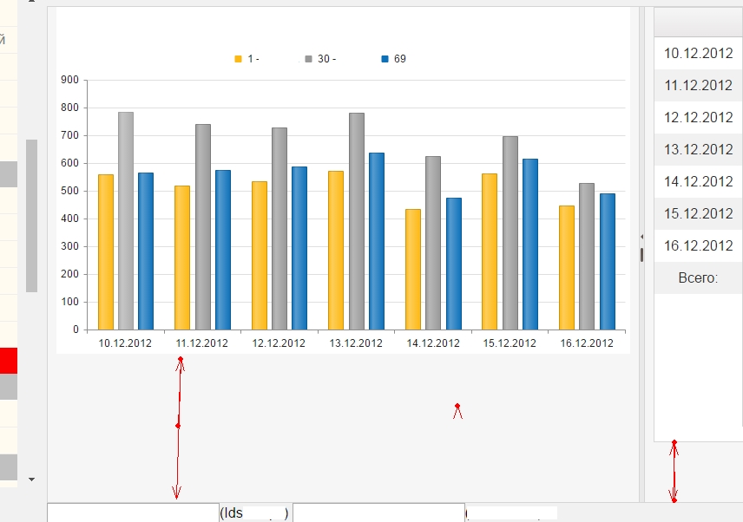Screen dimensions: 743x522
Task: Click the 10.12.2012 x-axis label on chart
Action: click(125, 343)
